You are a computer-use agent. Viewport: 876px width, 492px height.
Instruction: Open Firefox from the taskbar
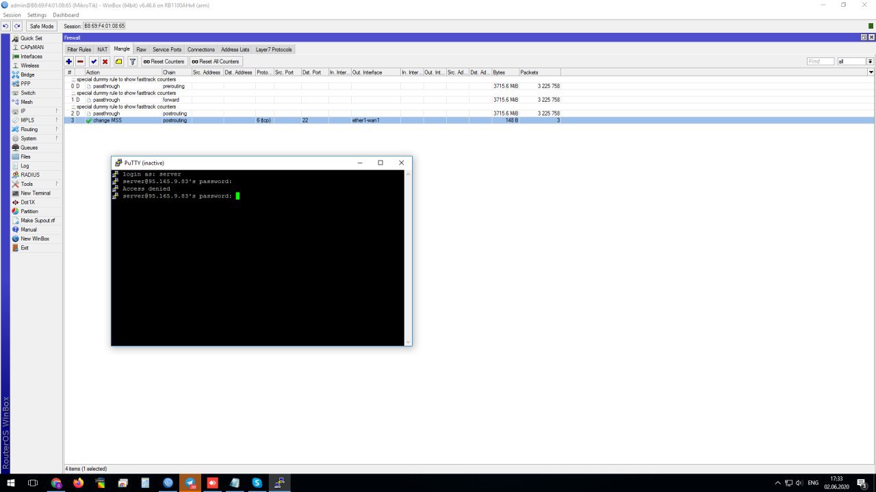pos(78,482)
